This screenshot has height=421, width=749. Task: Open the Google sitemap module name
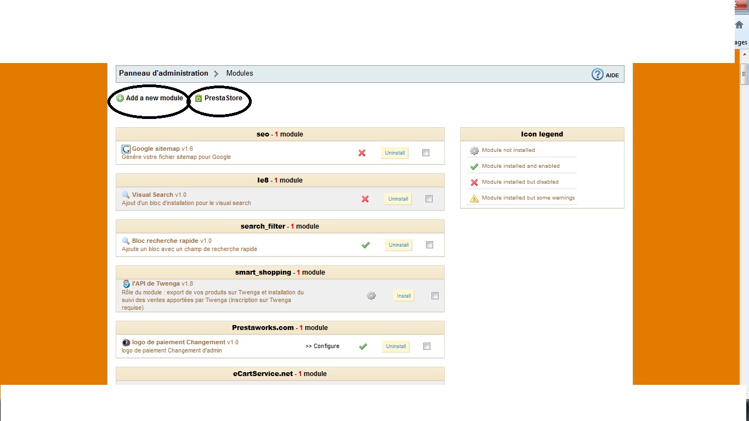click(x=156, y=149)
